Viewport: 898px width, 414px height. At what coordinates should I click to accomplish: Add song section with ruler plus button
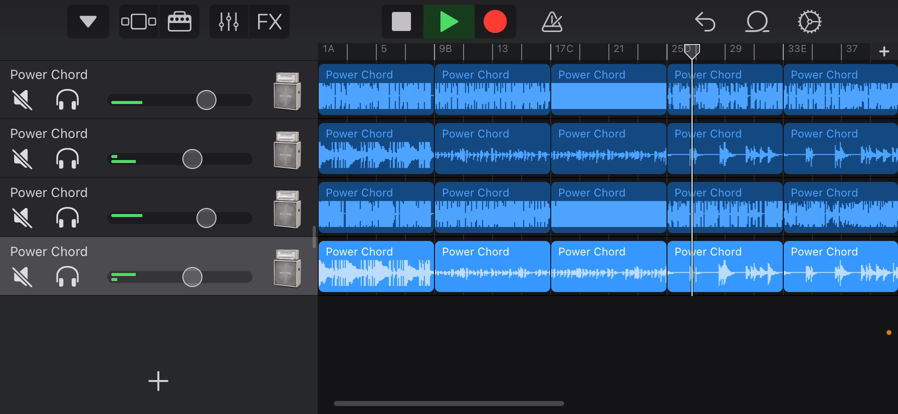(x=884, y=51)
